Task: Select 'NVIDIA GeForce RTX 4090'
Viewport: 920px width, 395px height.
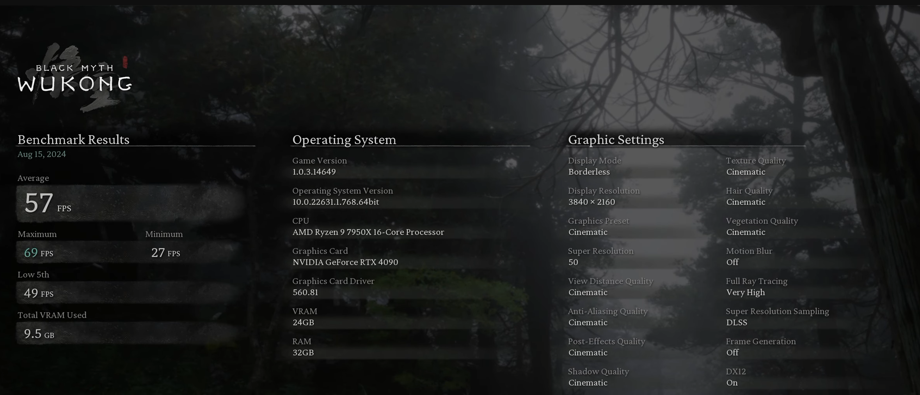Action: tap(345, 262)
